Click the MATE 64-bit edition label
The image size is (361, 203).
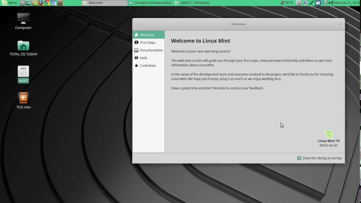coord(329,145)
